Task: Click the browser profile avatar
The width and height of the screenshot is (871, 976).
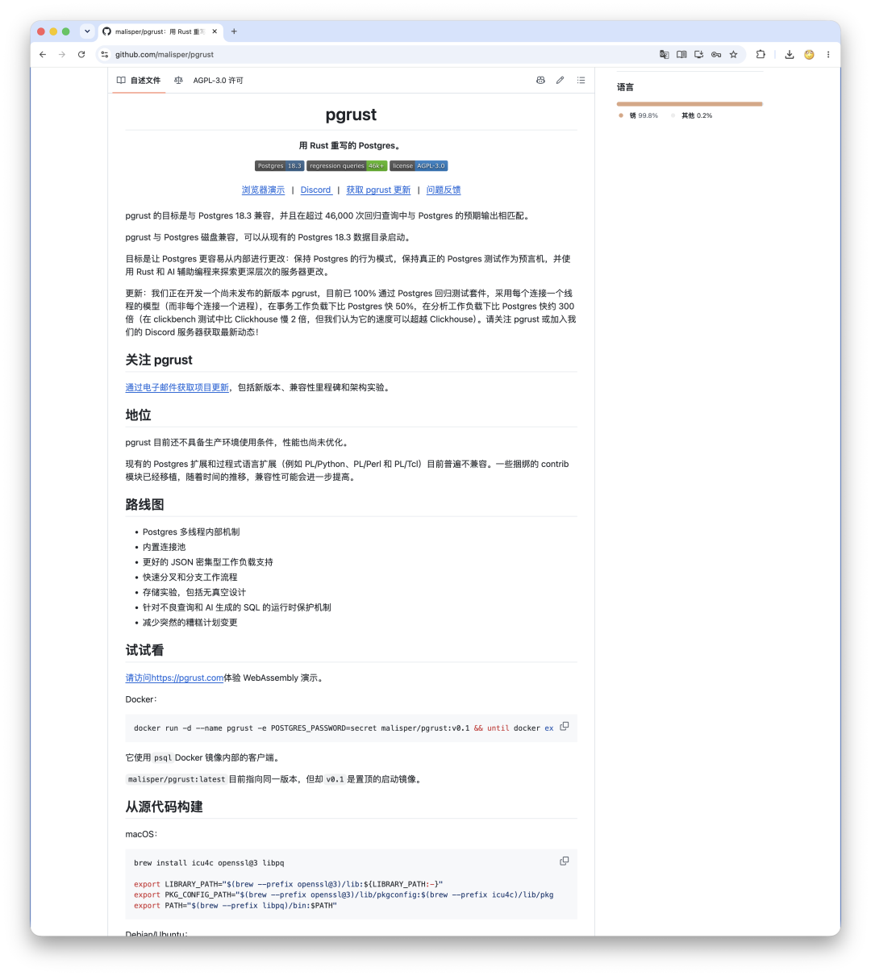Action: (x=809, y=55)
